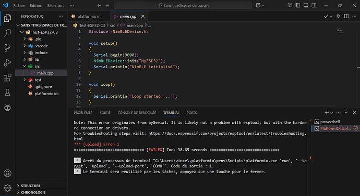Screen dimensions: 360x196
Task: Create a new terminal with plus icon
Action: pyautogui.click(x=327, y=113)
